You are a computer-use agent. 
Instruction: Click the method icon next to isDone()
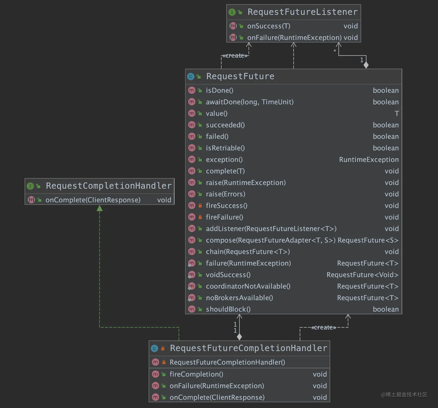click(x=192, y=90)
